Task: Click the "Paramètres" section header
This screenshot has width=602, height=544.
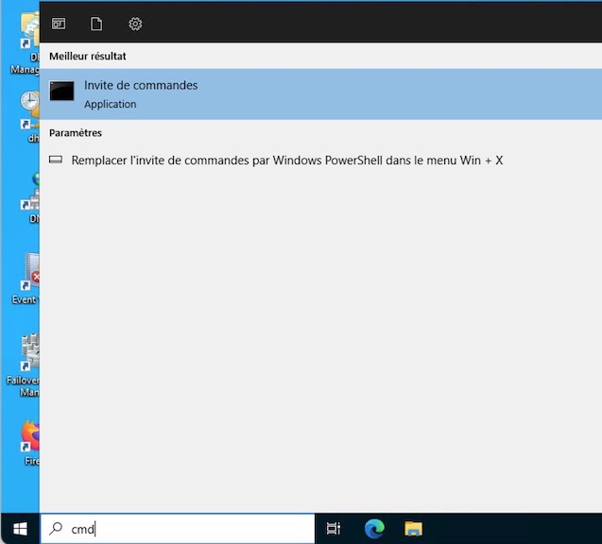Action: (x=76, y=133)
